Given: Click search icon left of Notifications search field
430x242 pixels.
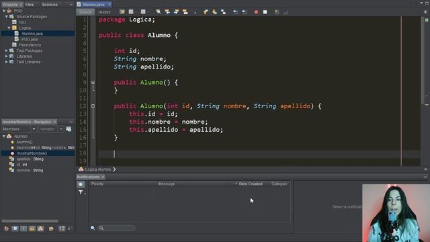Looking at the screenshot, I should (x=93, y=228).
